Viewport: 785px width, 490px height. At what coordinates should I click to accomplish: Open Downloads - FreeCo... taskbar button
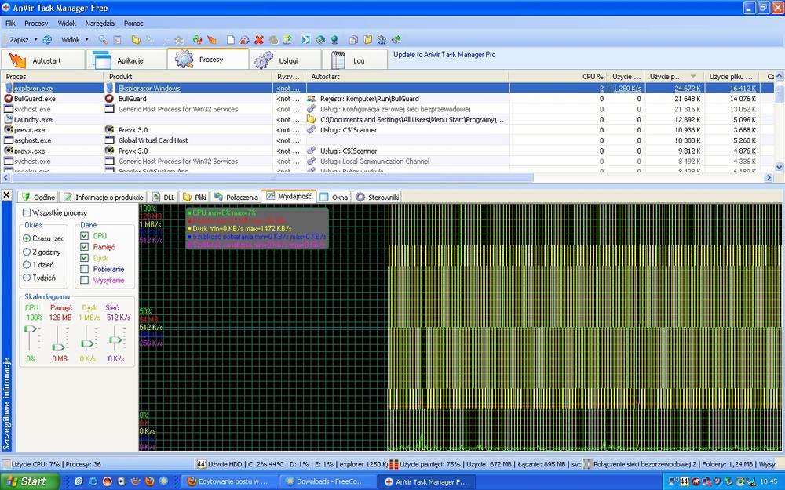tap(327, 481)
